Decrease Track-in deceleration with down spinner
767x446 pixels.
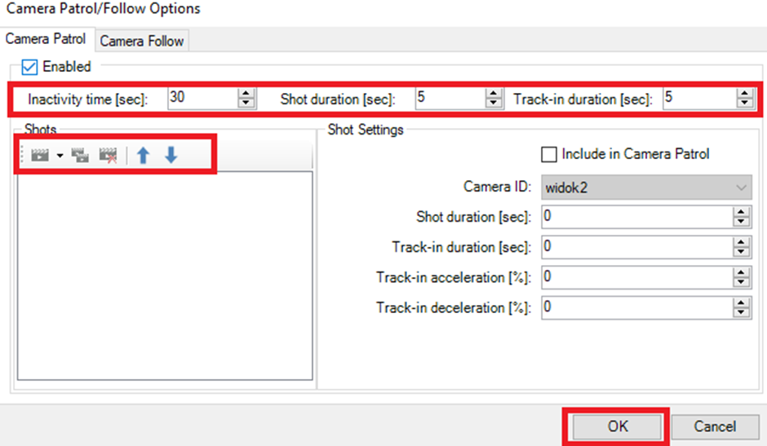click(742, 313)
